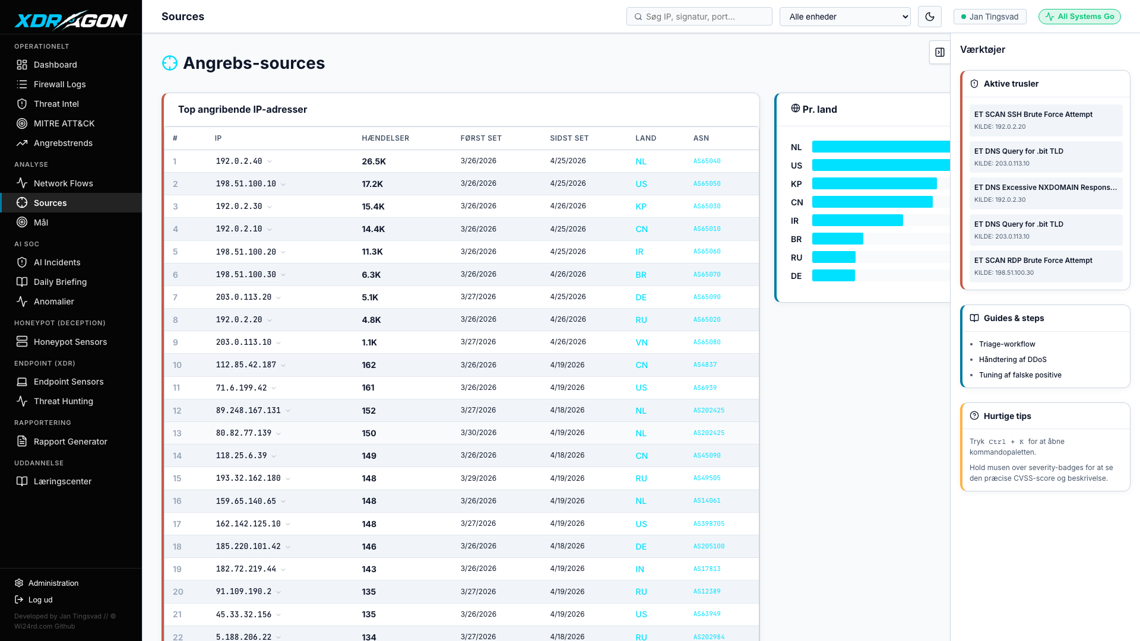Open Honeypot Sensors section
Image resolution: width=1140 pixels, height=641 pixels.
71,342
